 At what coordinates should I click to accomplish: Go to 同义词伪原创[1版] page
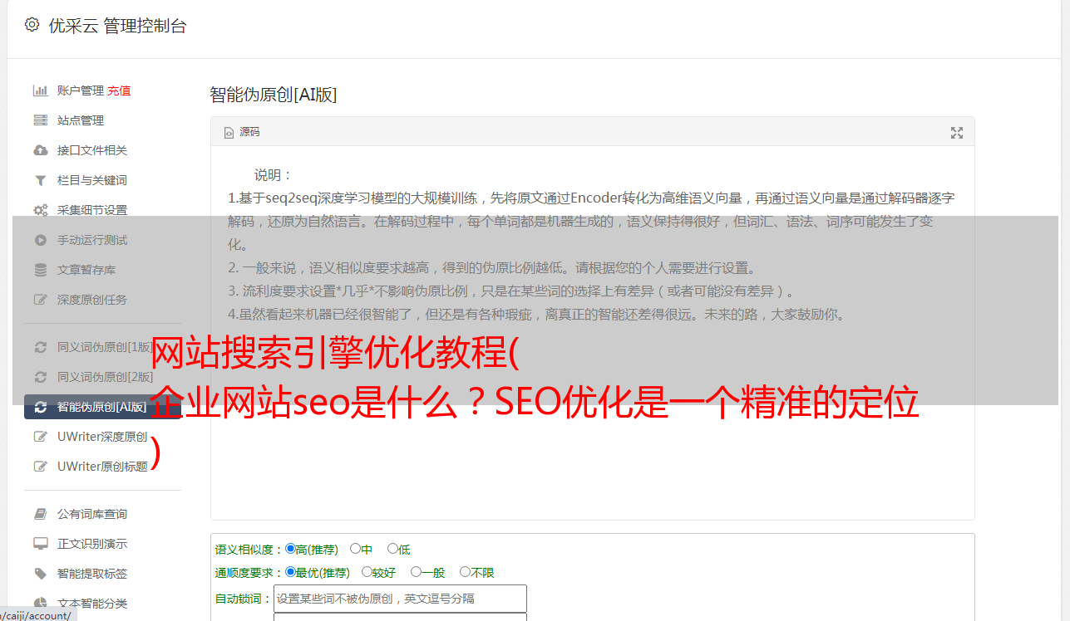[105, 347]
